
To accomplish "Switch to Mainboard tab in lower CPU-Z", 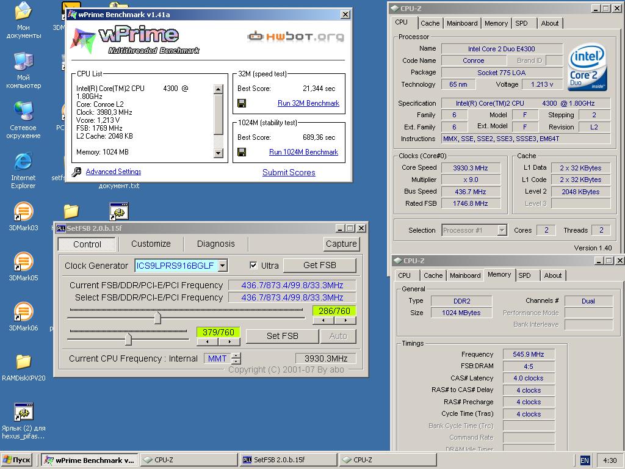I will tap(465, 275).
